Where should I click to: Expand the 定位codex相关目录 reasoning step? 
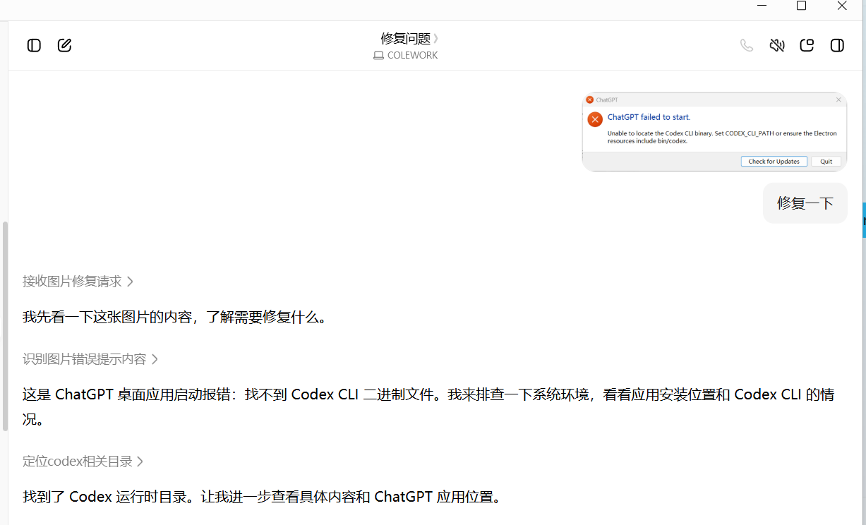tap(83, 461)
